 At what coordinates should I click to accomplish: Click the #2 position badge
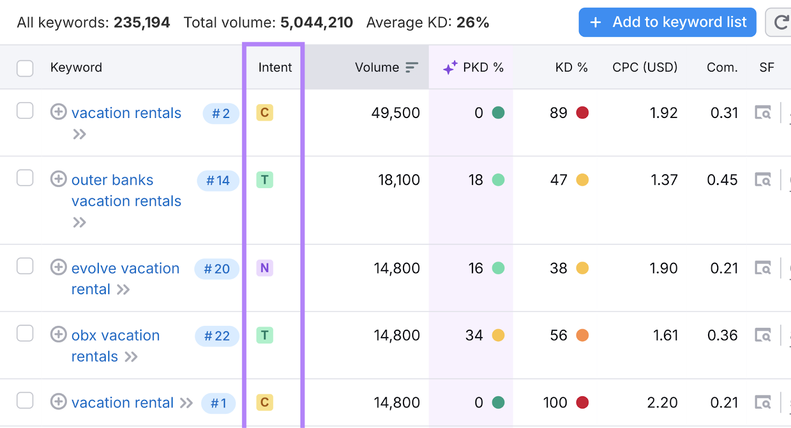pyautogui.click(x=221, y=114)
